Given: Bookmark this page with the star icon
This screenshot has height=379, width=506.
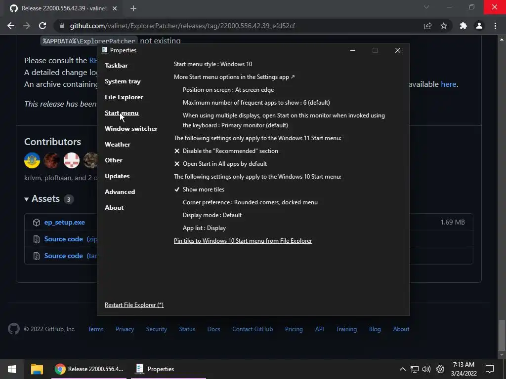Looking at the screenshot, I should point(444,26).
